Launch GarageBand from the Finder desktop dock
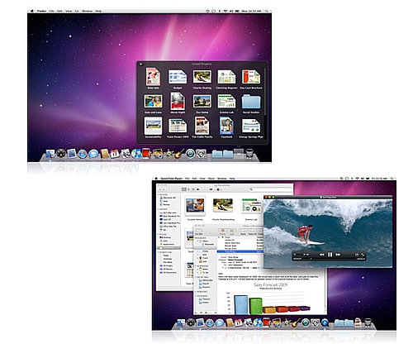The image size is (413, 344). pyautogui.click(x=179, y=154)
